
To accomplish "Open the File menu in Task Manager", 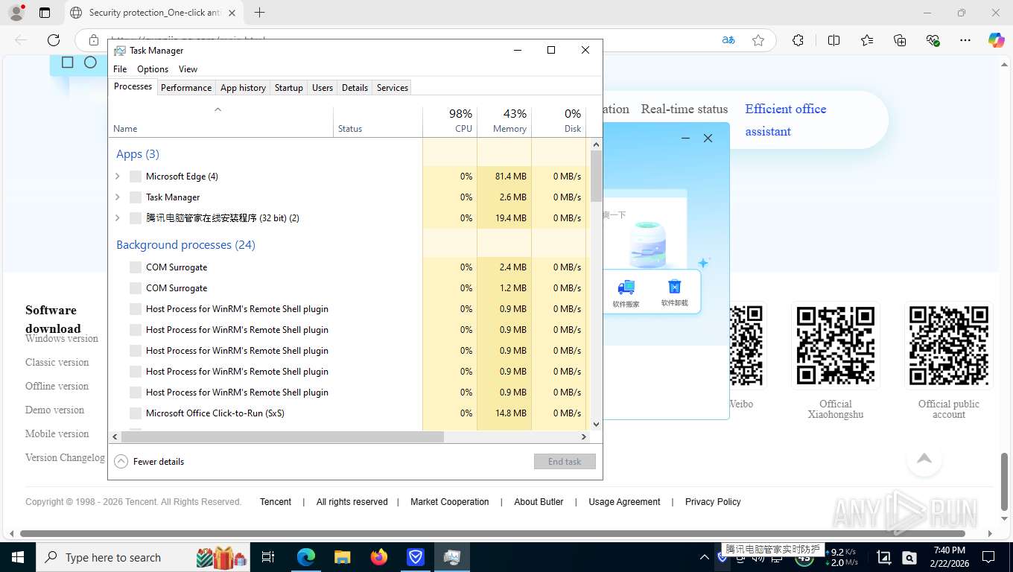I will pyautogui.click(x=120, y=69).
